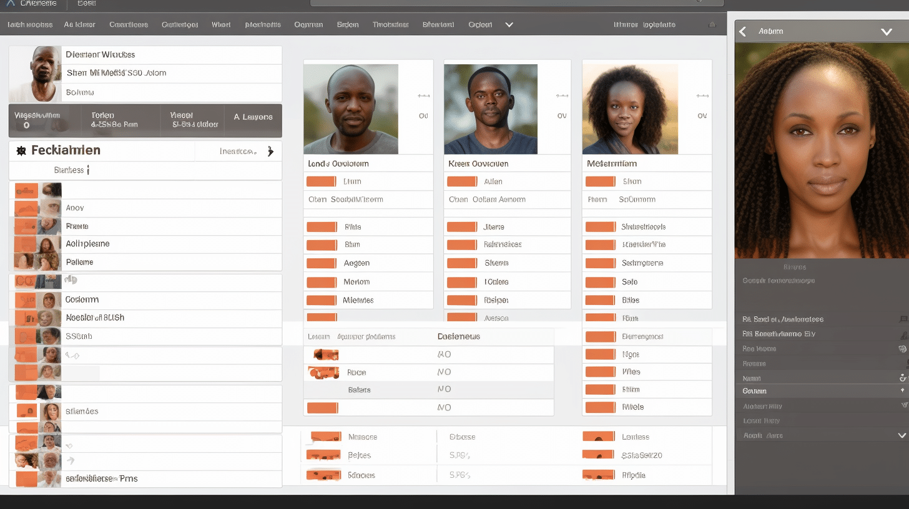This screenshot has width=909, height=509.
Task: Toggle the orange switch beside Llum
Action: (x=322, y=182)
